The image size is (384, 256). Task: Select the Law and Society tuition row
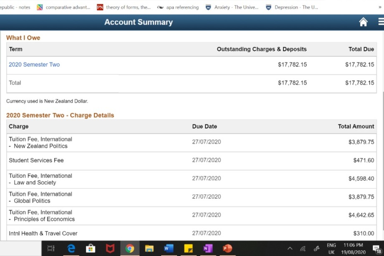[192, 179]
